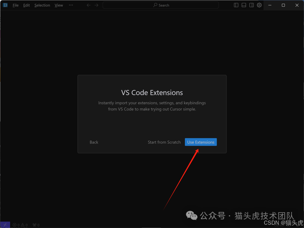Click the Cursor app logo icon
The width and height of the screenshot is (304, 228).
(x=5, y=5)
